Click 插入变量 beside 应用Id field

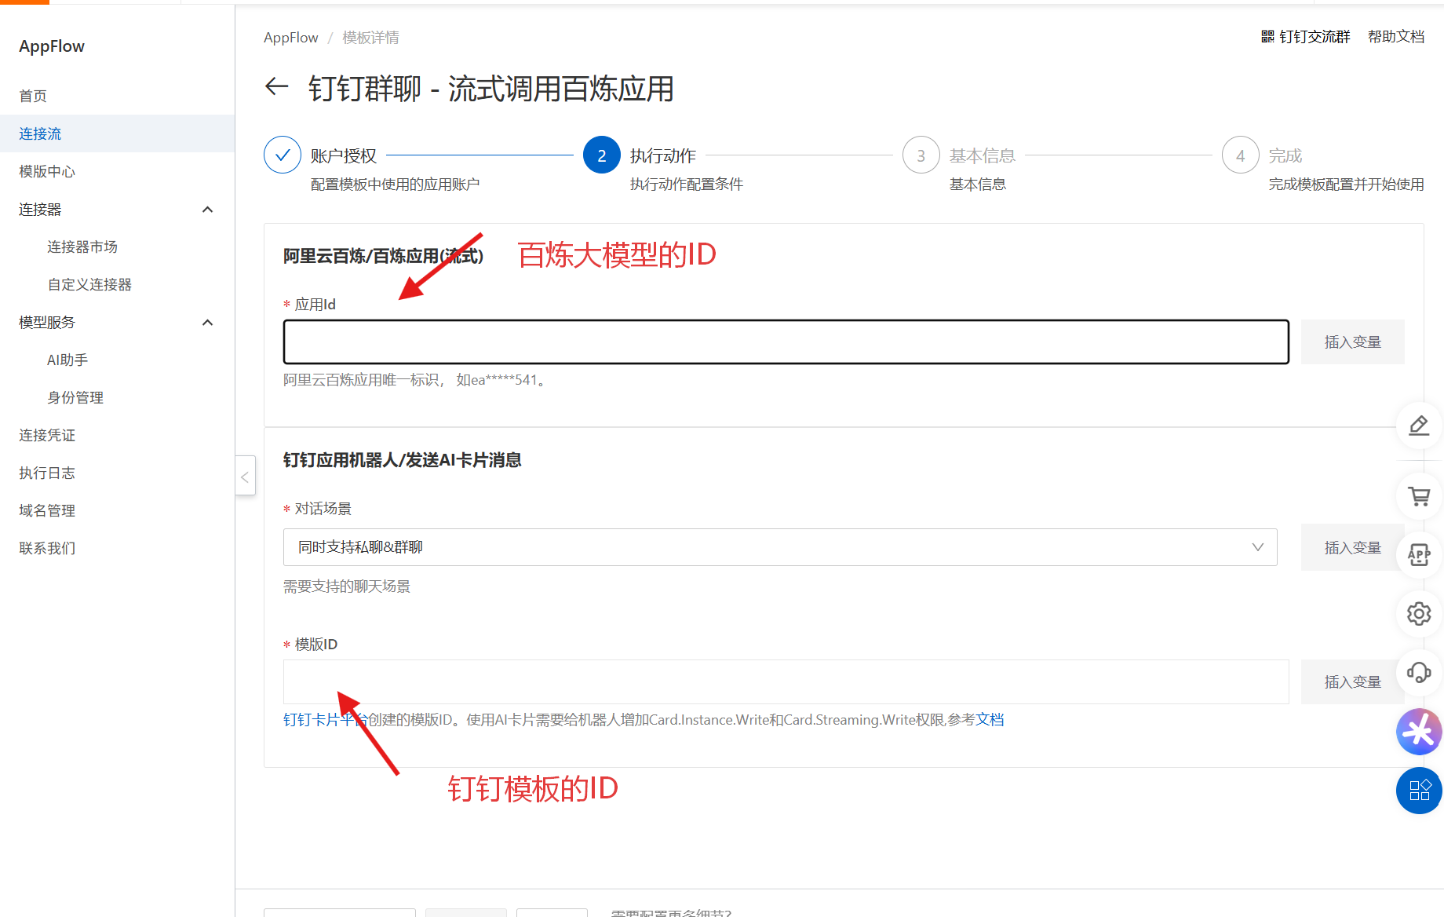click(x=1352, y=342)
